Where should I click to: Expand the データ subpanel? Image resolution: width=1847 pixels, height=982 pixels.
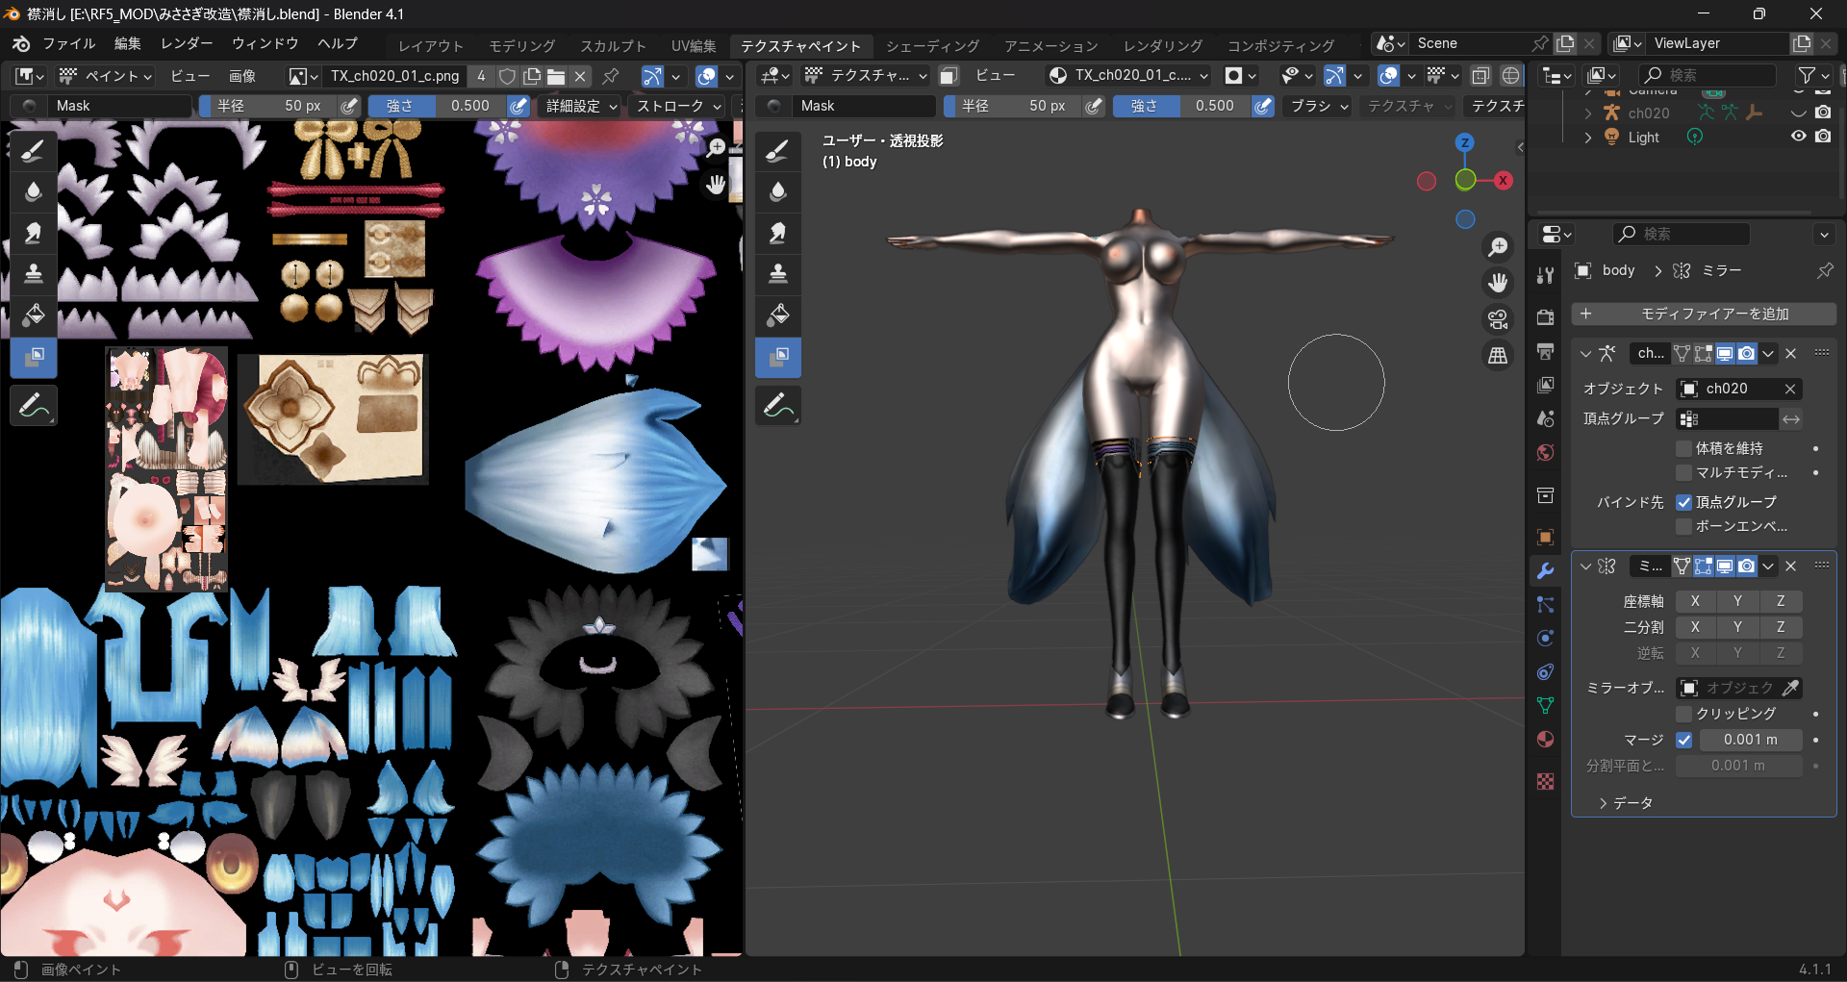click(x=1626, y=803)
